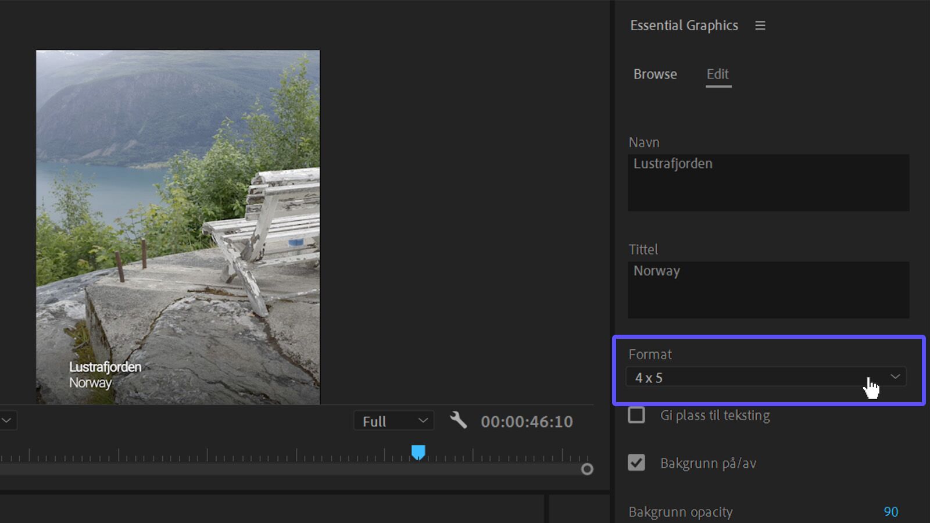The height and width of the screenshot is (523, 930).
Task: Click the timeline zoom handle circle
Action: [588, 470]
